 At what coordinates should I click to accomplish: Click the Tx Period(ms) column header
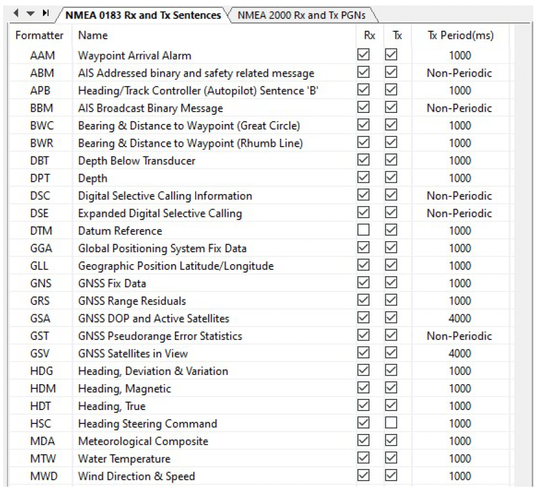point(461,36)
